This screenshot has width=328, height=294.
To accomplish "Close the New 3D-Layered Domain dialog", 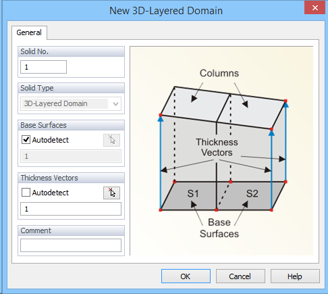I will pos(315,7).
